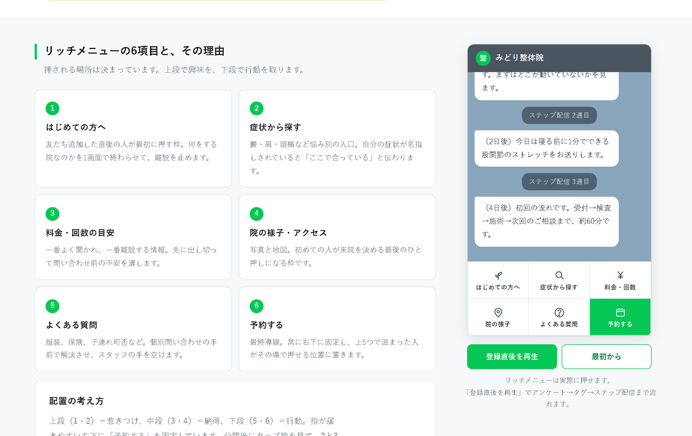Click the 配置の考え方 section heading
This screenshot has width=692, height=436.
click(77, 401)
